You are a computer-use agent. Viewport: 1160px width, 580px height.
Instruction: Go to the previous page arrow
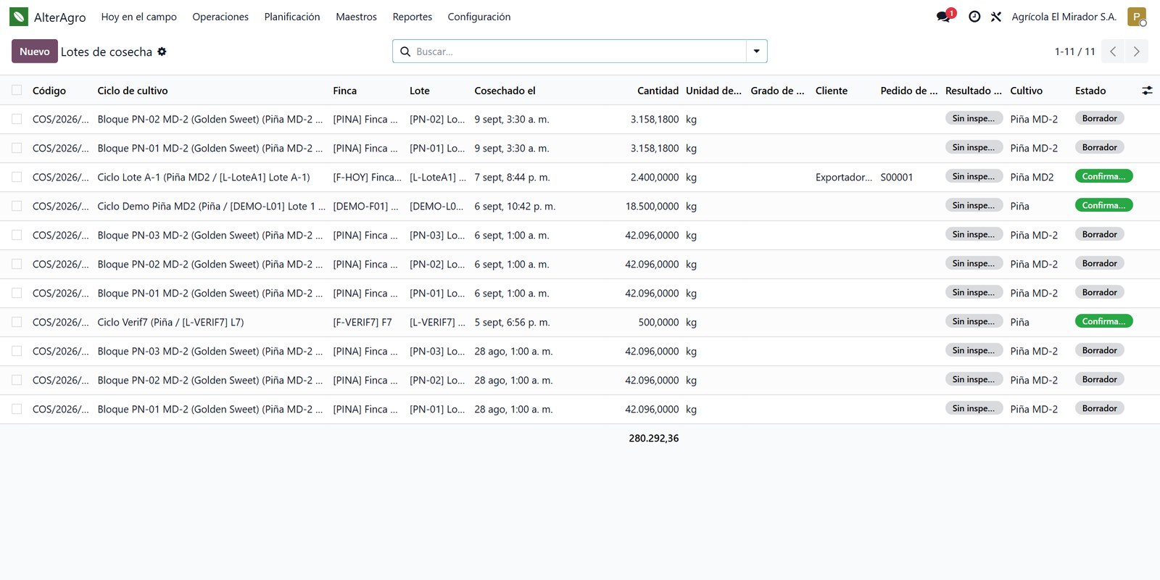click(1113, 51)
